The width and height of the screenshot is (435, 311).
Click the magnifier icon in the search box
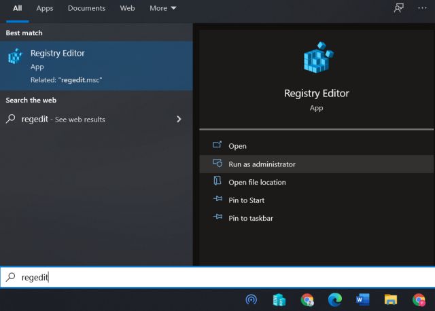(x=11, y=277)
